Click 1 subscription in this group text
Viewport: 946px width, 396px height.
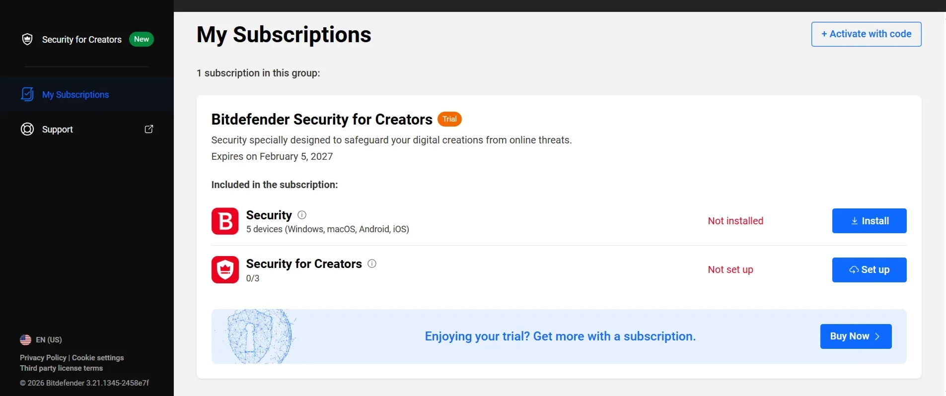(x=258, y=73)
